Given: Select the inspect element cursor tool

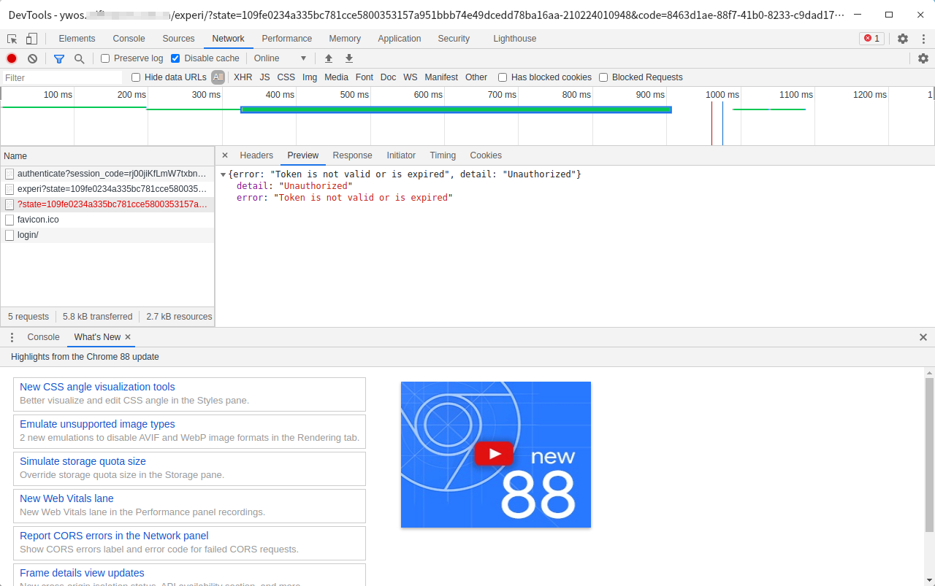Looking at the screenshot, I should coord(12,38).
